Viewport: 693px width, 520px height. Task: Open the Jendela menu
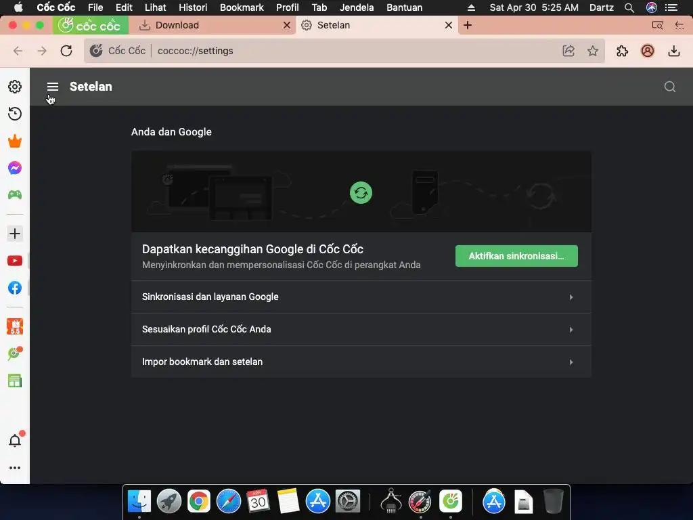click(357, 7)
